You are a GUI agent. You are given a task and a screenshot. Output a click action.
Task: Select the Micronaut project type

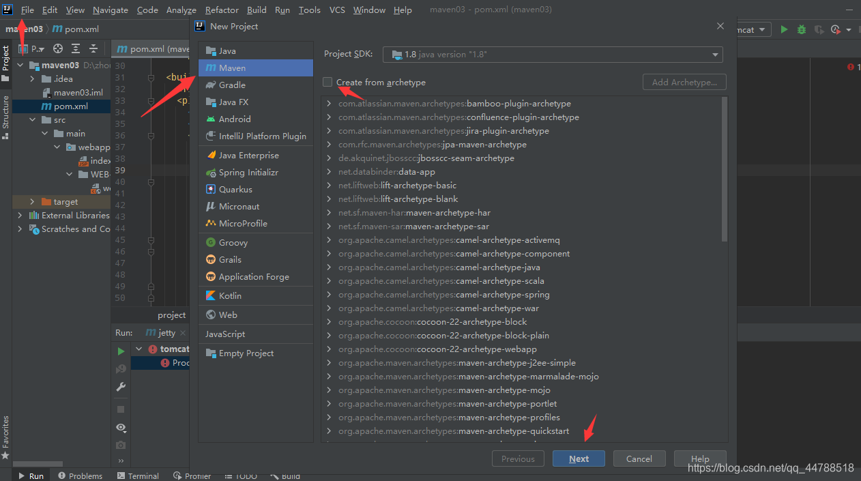(256, 207)
